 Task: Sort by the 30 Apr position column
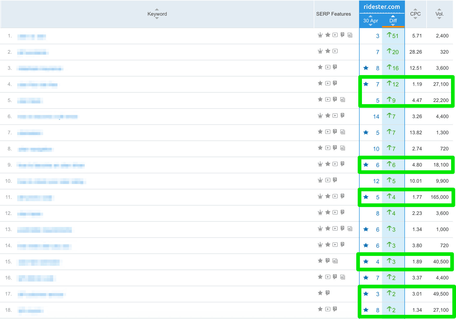pos(370,21)
